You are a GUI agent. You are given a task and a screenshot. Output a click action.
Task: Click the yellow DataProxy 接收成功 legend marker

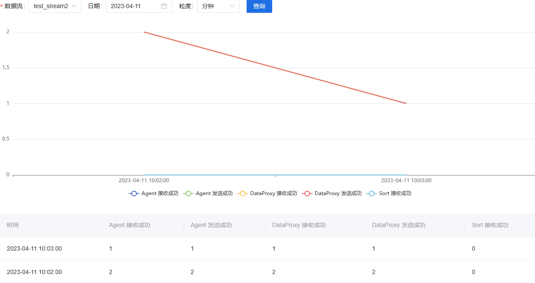click(x=243, y=193)
